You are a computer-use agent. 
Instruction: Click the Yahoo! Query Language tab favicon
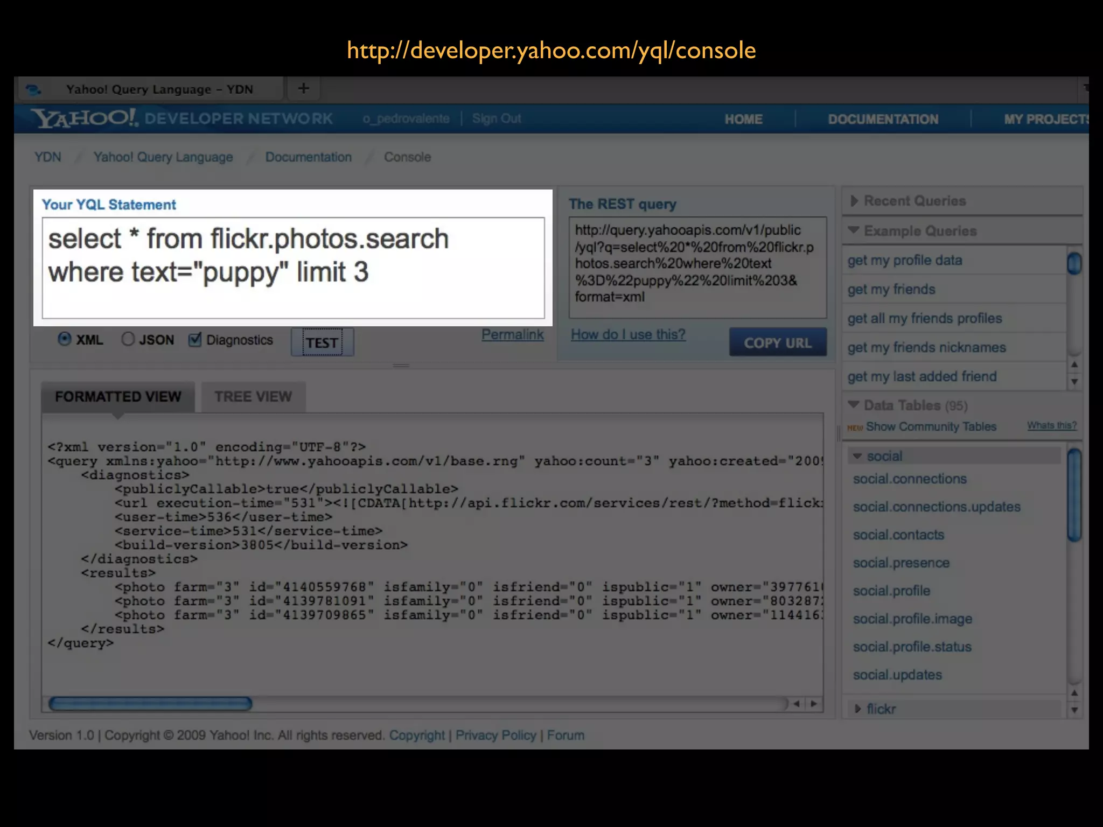(x=33, y=89)
